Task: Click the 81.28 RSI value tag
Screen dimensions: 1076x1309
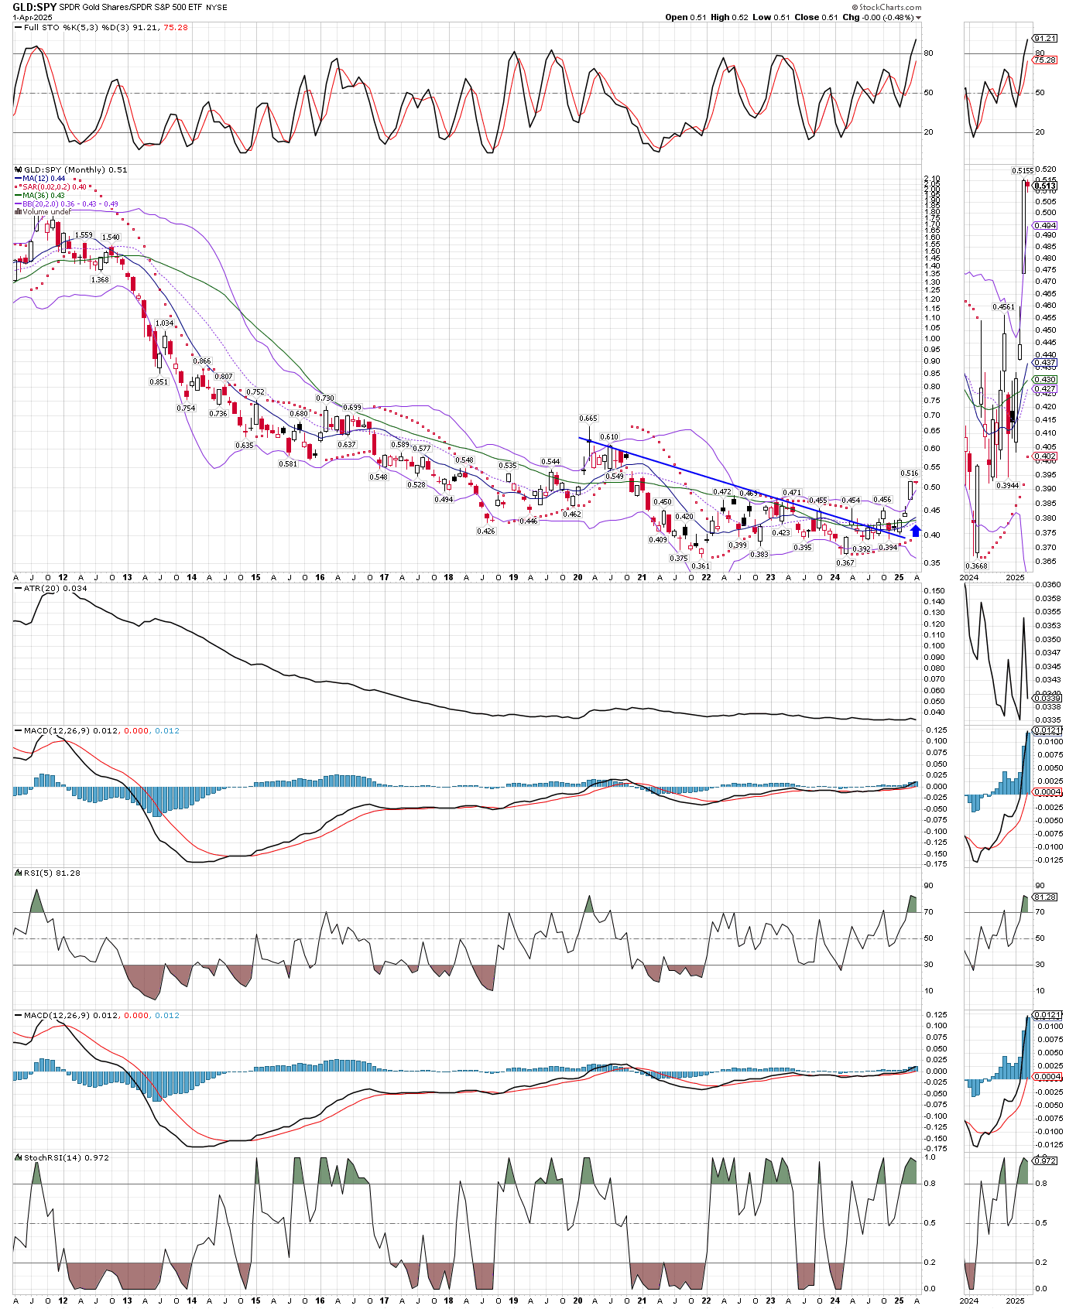Action: (x=1045, y=897)
